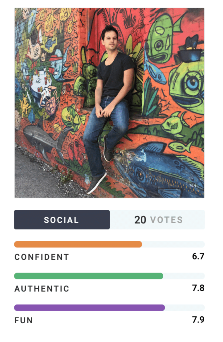Click the green Authentic rating bar
This screenshot has width=223, height=342.
tap(89, 276)
